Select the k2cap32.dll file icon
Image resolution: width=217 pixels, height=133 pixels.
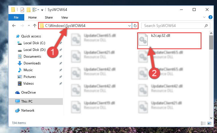[x=143, y=40]
